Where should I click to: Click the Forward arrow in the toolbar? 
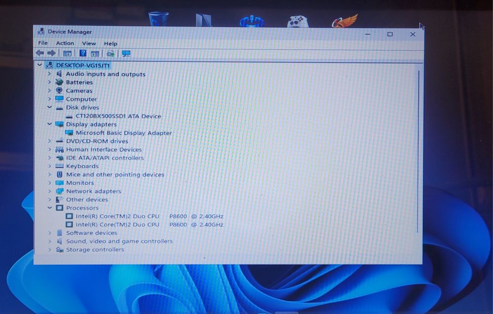tap(51, 53)
